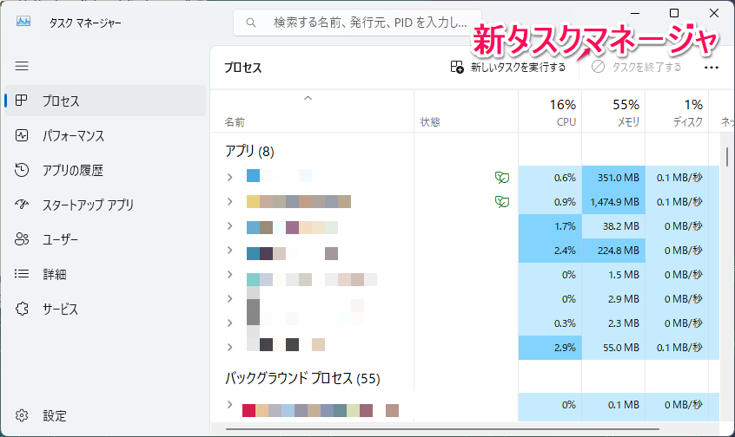Expand the app row using 2.3 MB
This screenshot has width=735, height=437.
229,323
